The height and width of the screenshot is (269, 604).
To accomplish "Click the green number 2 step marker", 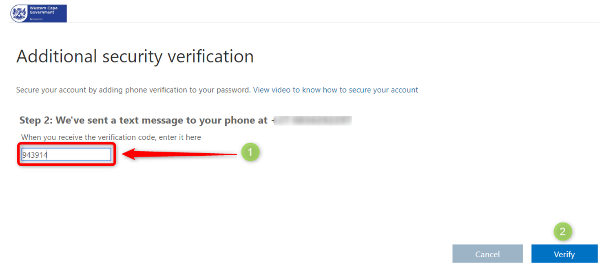I will (x=563, y=232).
